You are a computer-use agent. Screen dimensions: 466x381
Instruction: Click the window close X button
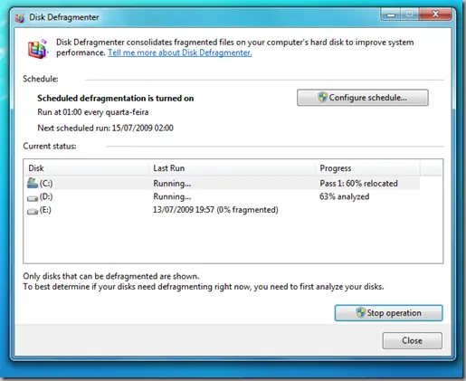click(x=435, y=14)
